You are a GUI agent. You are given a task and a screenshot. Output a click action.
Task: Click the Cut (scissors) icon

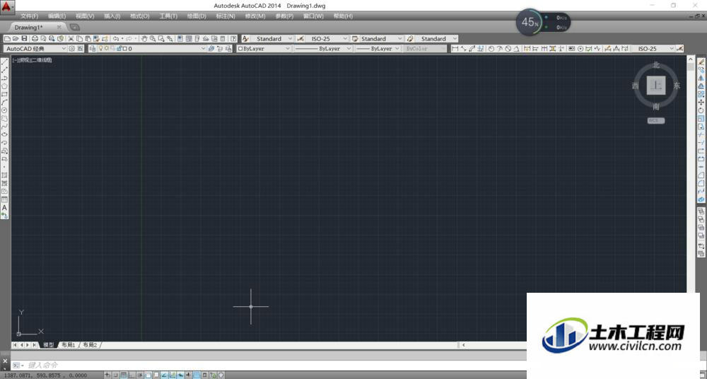point(71,39)
